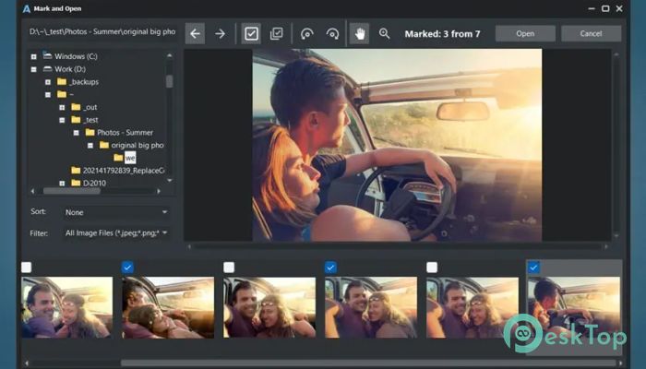
Task: Click the D2010 folder icon
Action: click(x=76, y=183)
